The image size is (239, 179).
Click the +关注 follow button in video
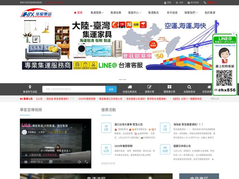41,132
